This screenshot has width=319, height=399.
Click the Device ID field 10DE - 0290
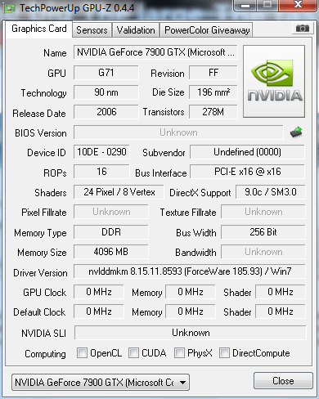pos(101,152)
